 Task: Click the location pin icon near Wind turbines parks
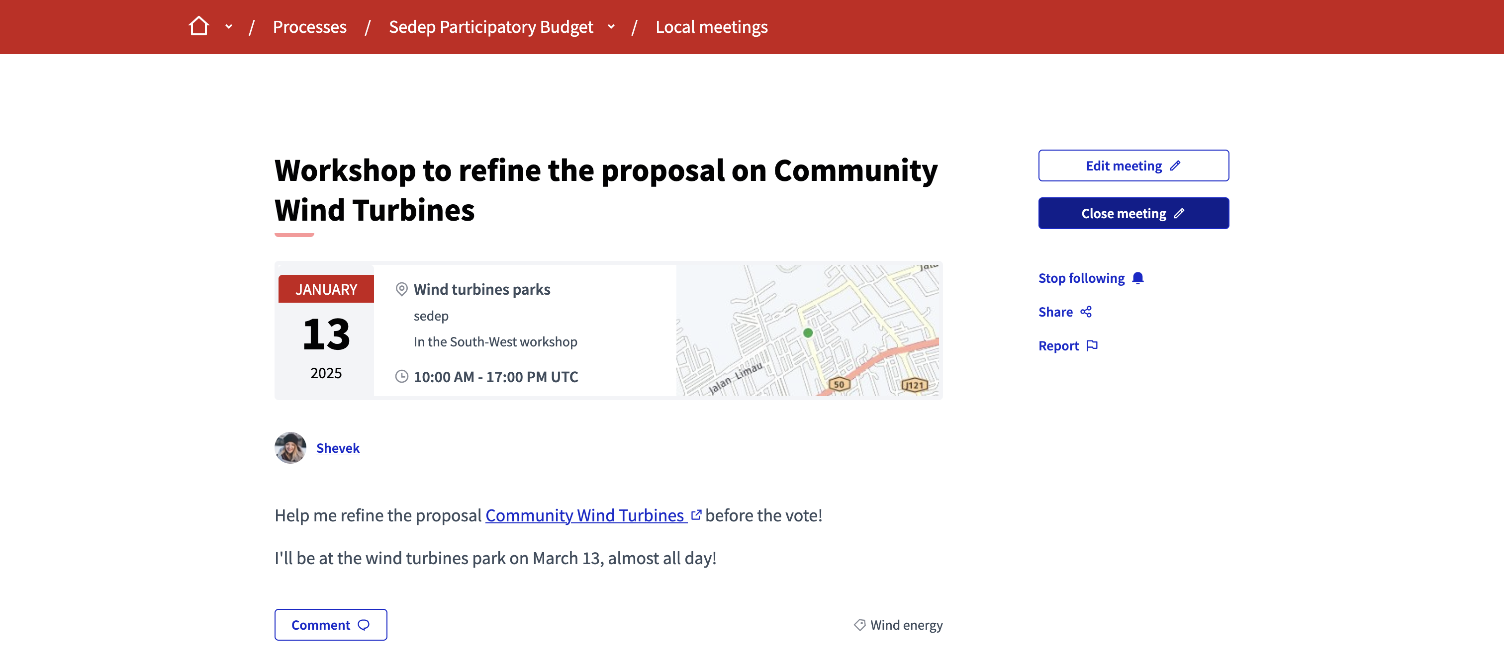(x=402, y=288)
